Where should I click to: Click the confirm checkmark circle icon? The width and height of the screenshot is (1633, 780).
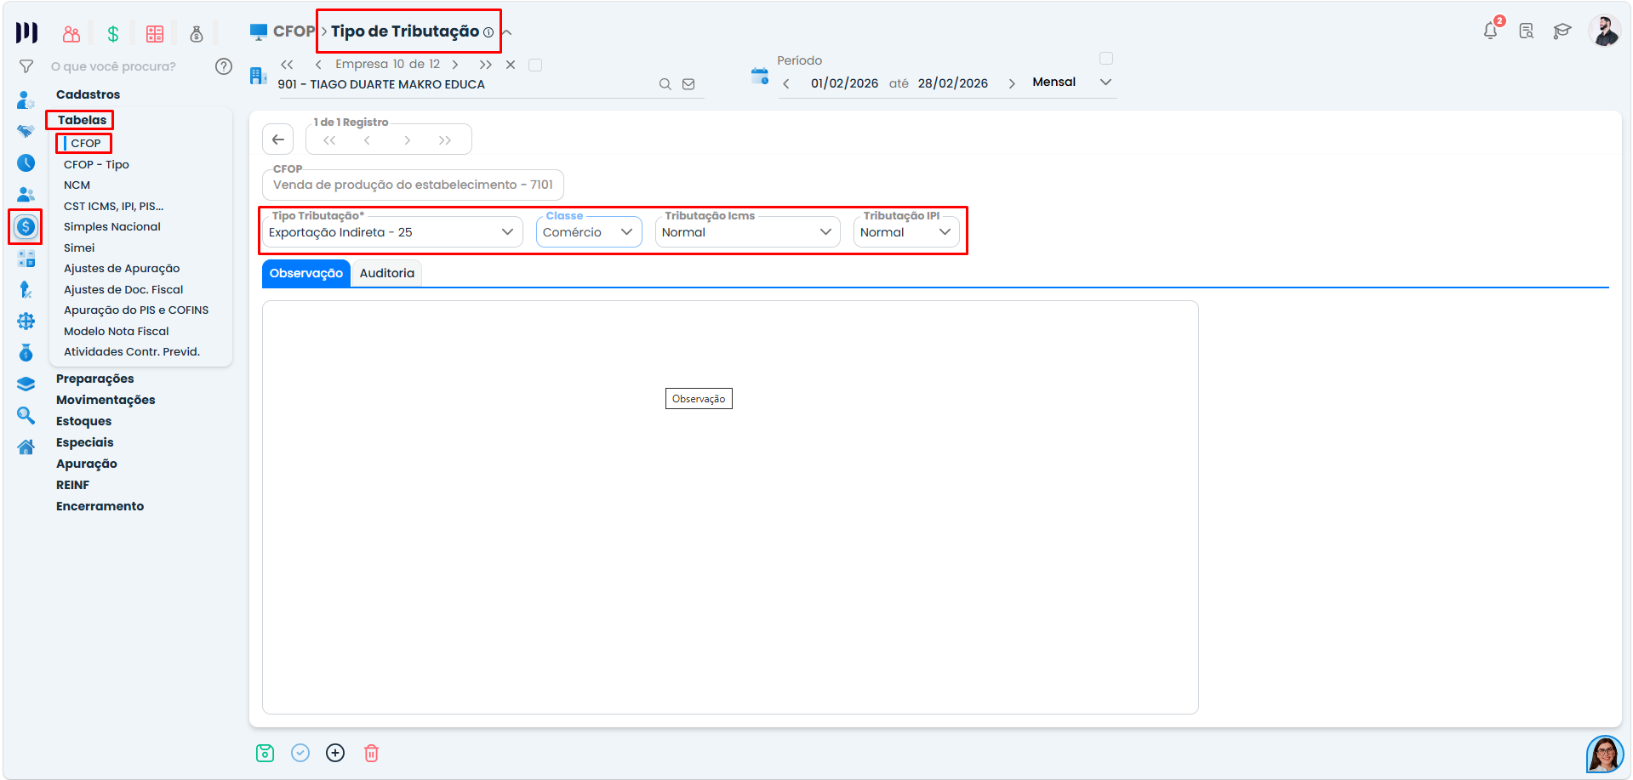(x=300, y=753)
